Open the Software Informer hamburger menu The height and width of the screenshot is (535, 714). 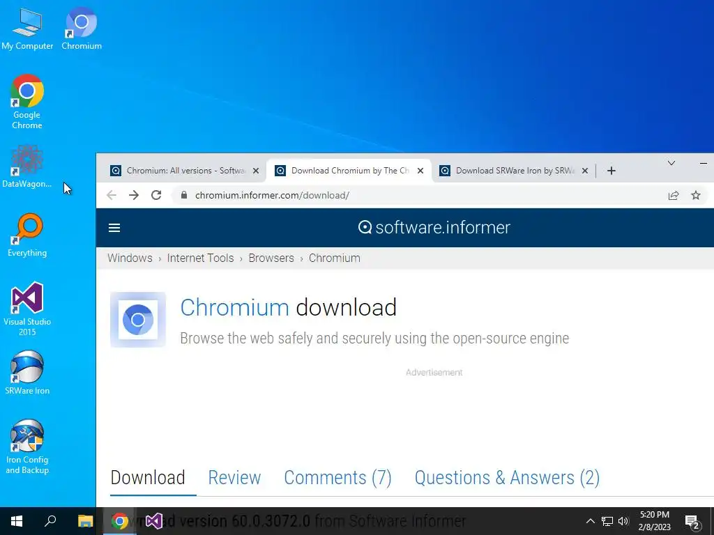[x=114, y=228]
